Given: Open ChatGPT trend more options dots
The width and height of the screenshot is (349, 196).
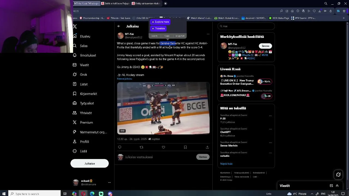Looking at the screenshot, I should click(270, 129).
